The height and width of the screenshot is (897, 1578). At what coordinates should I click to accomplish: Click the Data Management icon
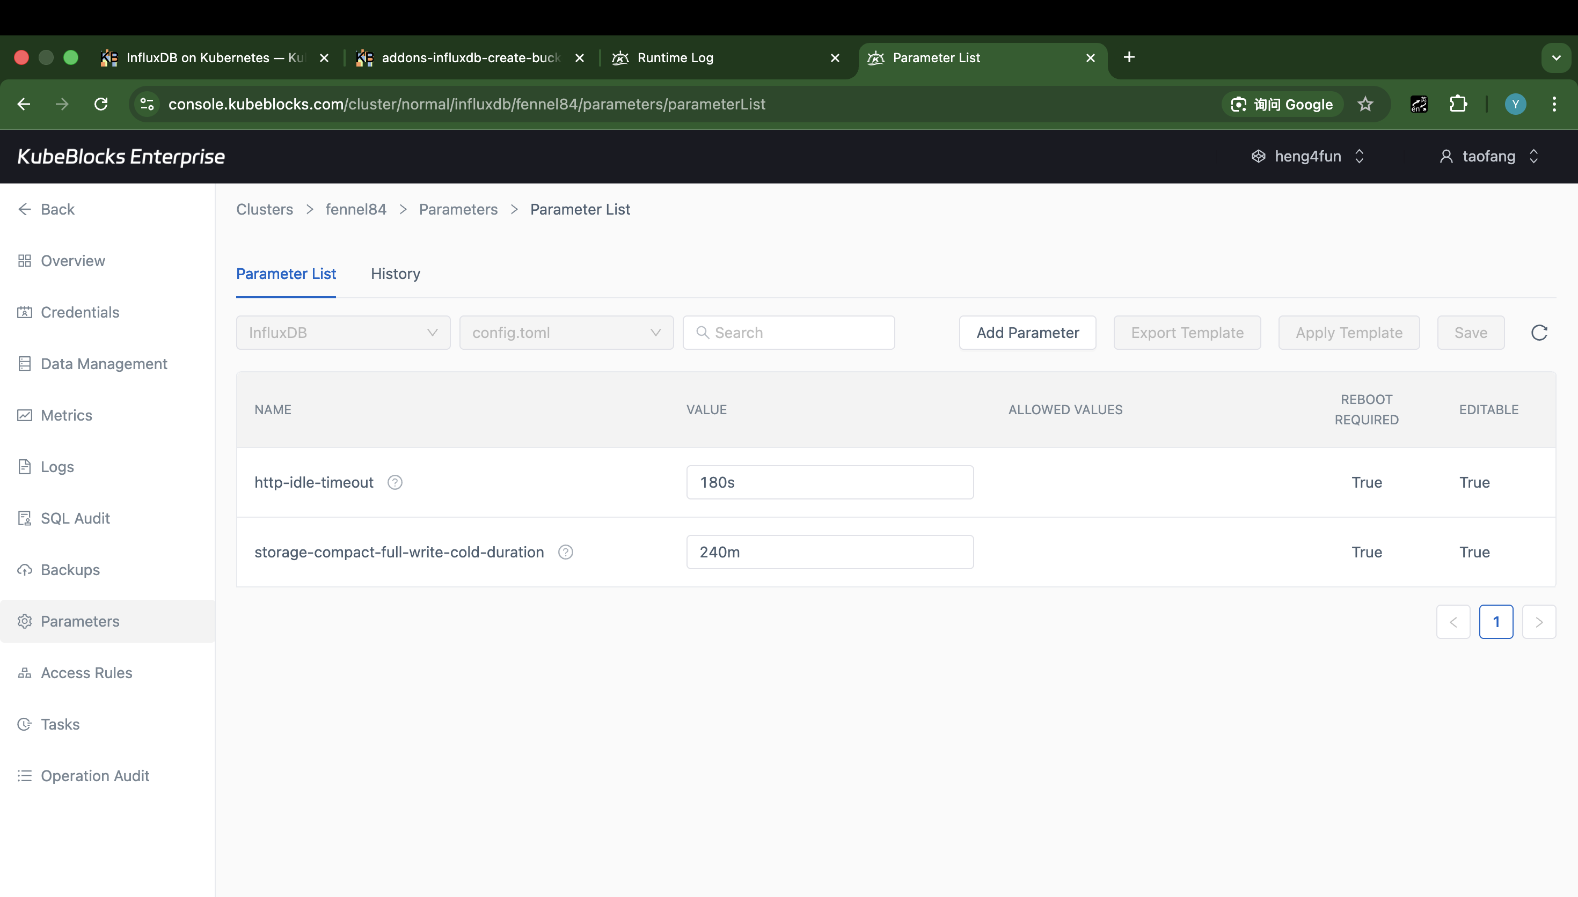[25, 364]
